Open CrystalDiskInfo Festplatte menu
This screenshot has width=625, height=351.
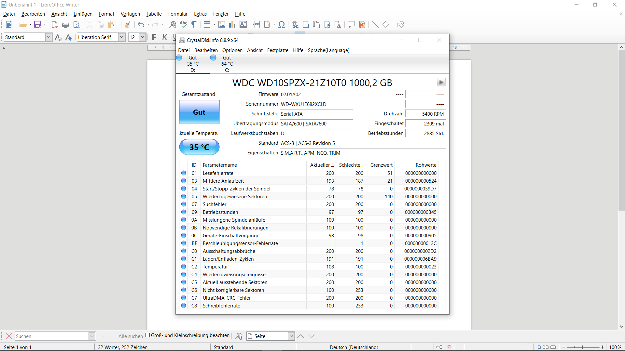pos(278,50)
